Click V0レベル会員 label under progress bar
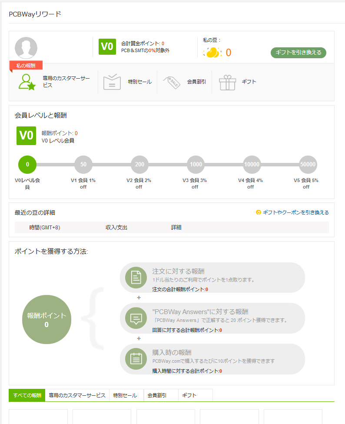Image resolution: width=345 pixels, height=424 pixels. [x=27, y=184]
